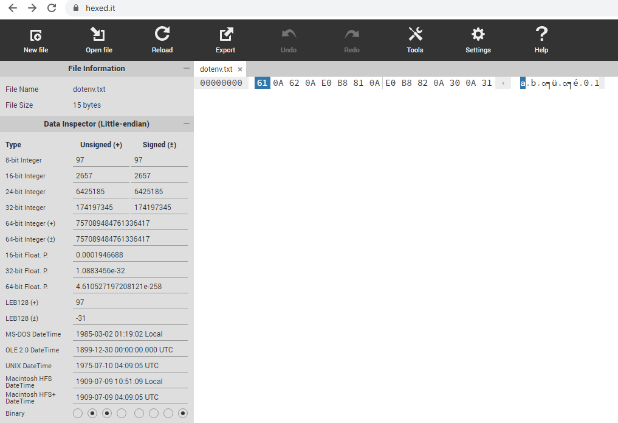Open a file with Open file icon
Screen dimensions: 618x423
pos(98,35)
